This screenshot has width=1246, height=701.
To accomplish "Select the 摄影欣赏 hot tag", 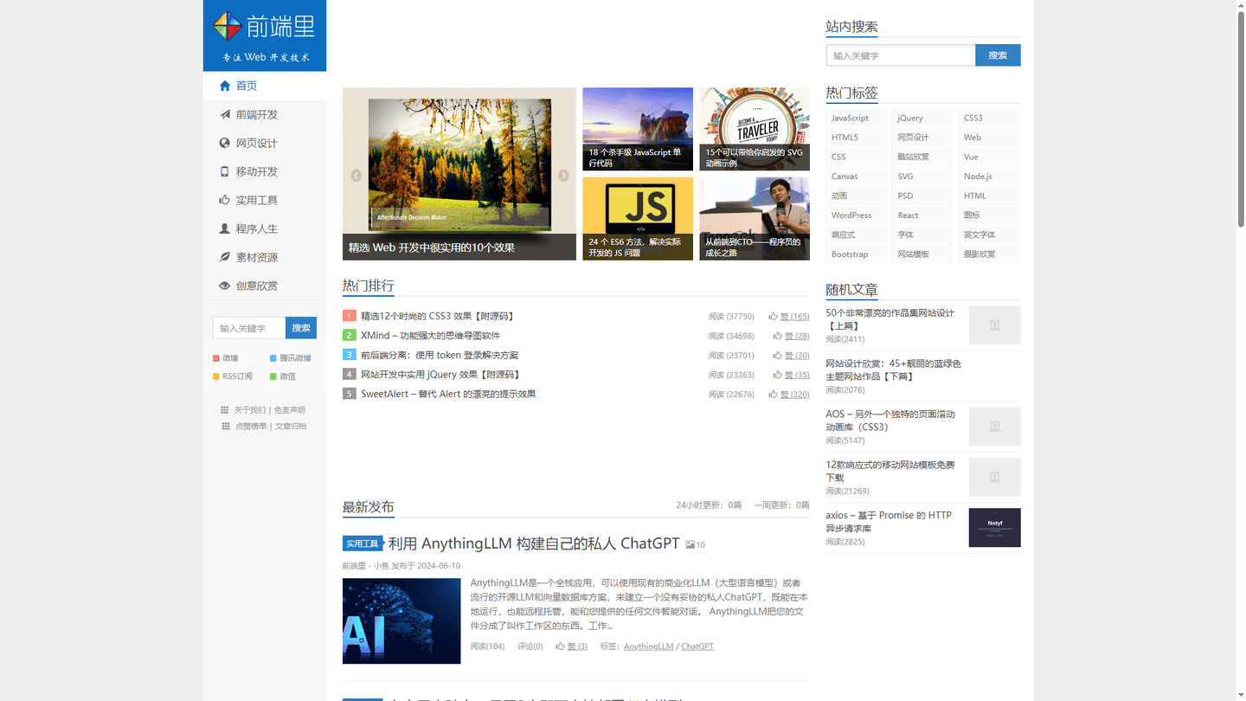I will pyautogui.click(x=989, y=254).
